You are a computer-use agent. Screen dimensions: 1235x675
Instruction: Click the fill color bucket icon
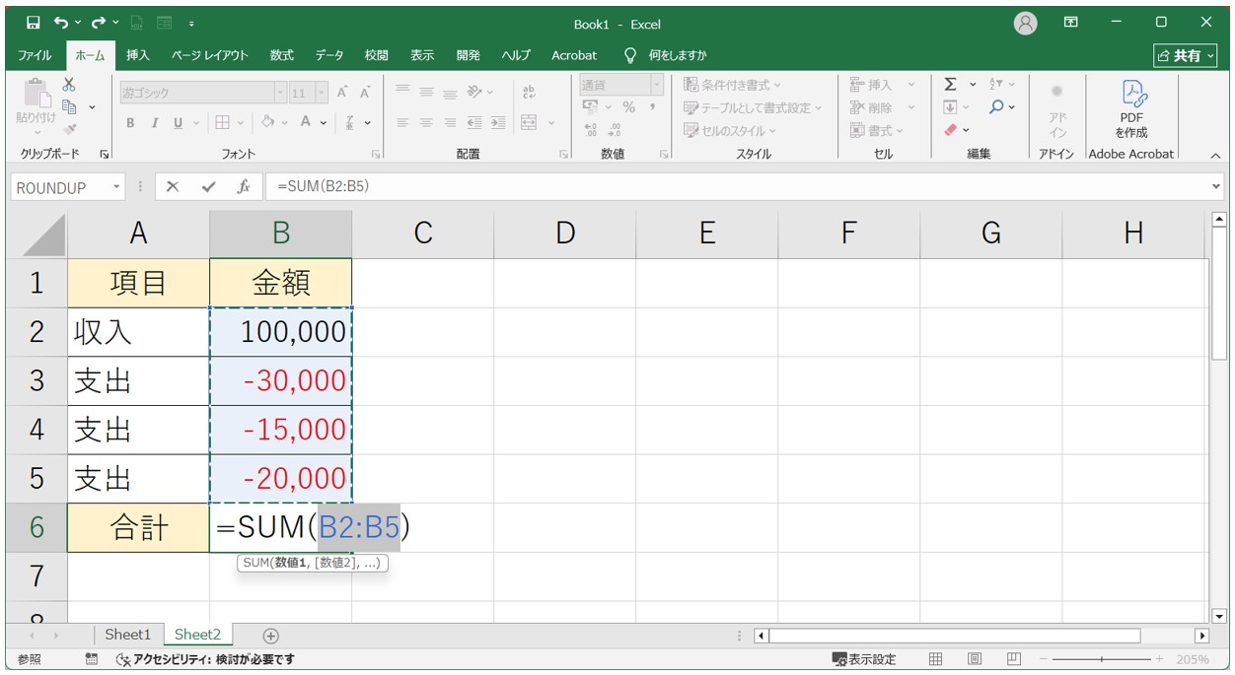[x=267, y=123]
